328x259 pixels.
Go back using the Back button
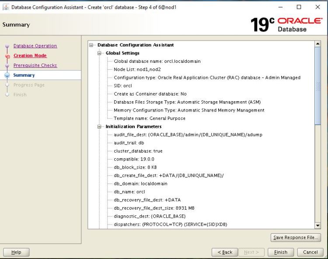[225, 252]
